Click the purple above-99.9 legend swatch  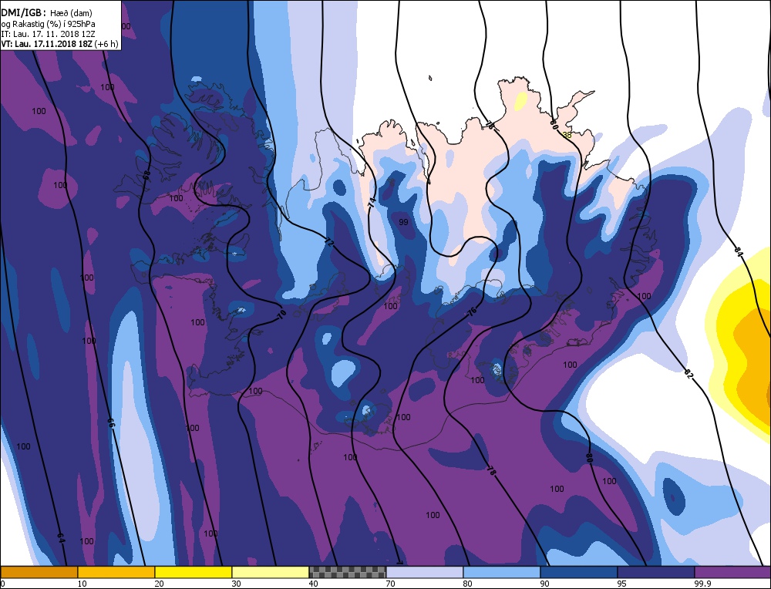click(732, 572)
